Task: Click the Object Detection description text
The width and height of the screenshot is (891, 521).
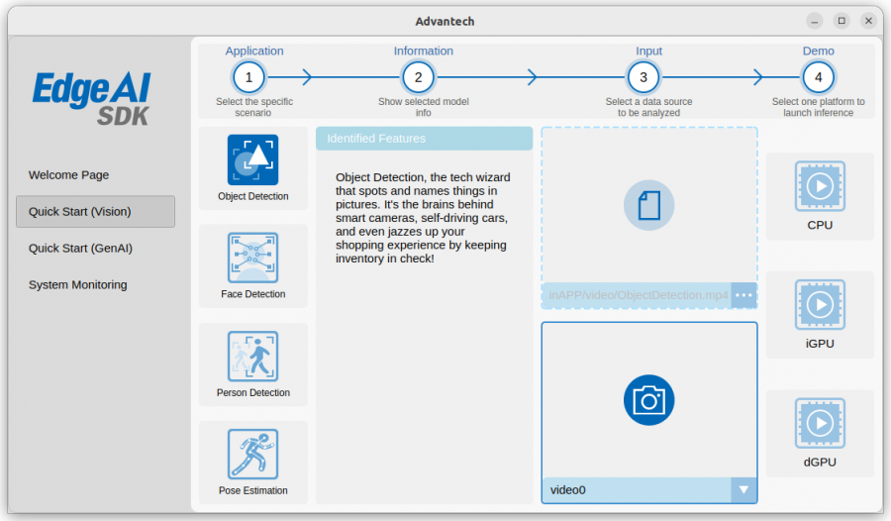Action: [x=423, y=218]
